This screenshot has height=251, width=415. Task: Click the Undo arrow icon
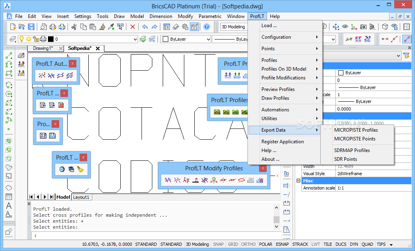tap(145, 27)
